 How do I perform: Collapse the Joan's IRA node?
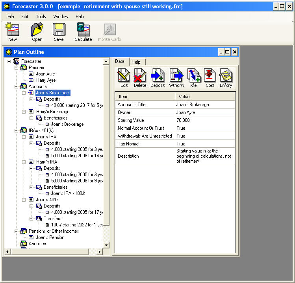coord(24,137)
